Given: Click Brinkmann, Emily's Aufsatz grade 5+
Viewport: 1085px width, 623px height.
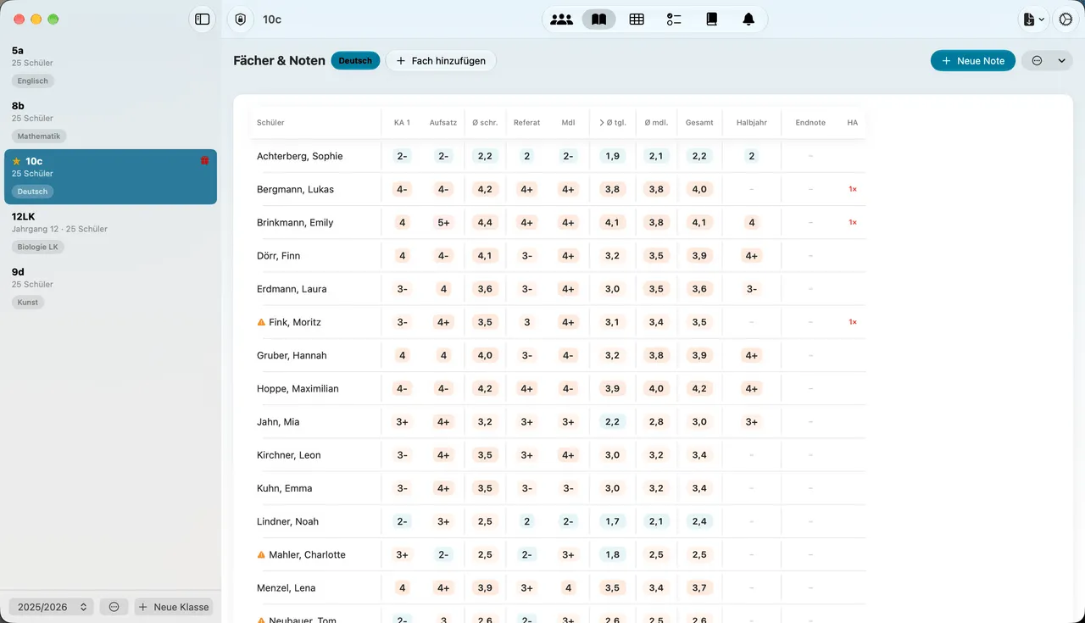Looking at the screenshot, I should pyautogui.click(x=443, y=222).
